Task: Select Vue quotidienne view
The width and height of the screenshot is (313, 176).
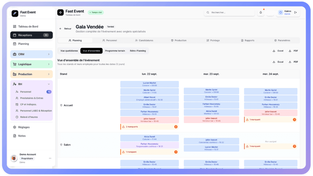Action: pyautogui.click(x=69, y=51)
